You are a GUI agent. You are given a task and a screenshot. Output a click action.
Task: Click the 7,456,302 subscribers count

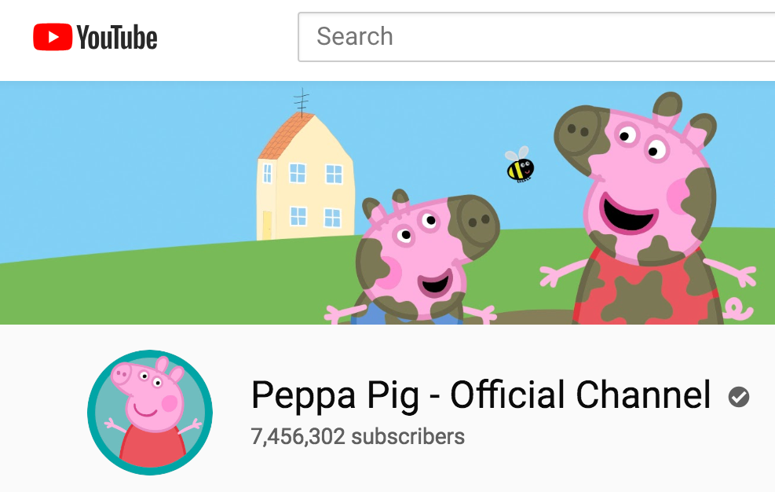pos(358,436)
